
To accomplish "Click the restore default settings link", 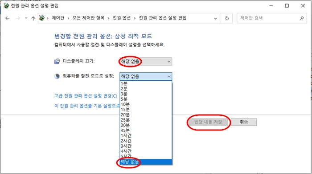I will (x=87, y=106).
